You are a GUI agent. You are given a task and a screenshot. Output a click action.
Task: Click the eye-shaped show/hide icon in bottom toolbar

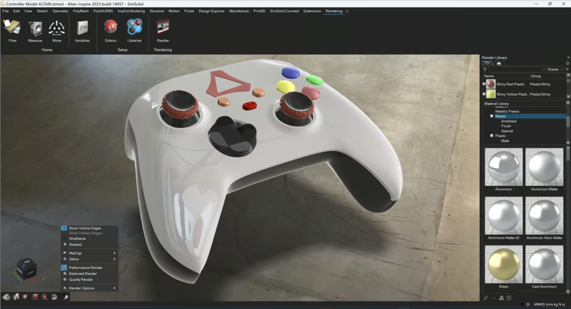coord(7,297)
